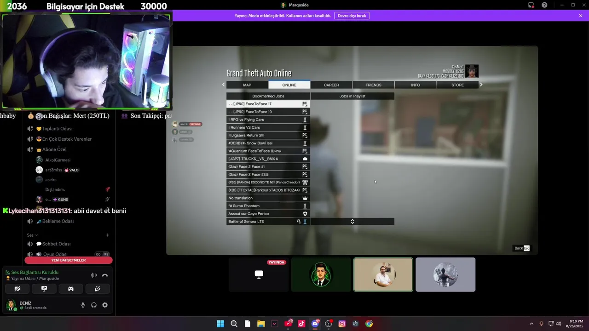Viewport: 589px width, 331px height.
Task: Open Google Chrome from taskbar
Action: (369, 324)
